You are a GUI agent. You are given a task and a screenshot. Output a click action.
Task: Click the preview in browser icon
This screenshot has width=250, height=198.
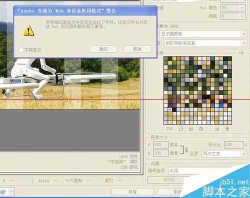[x=3, y=191]
